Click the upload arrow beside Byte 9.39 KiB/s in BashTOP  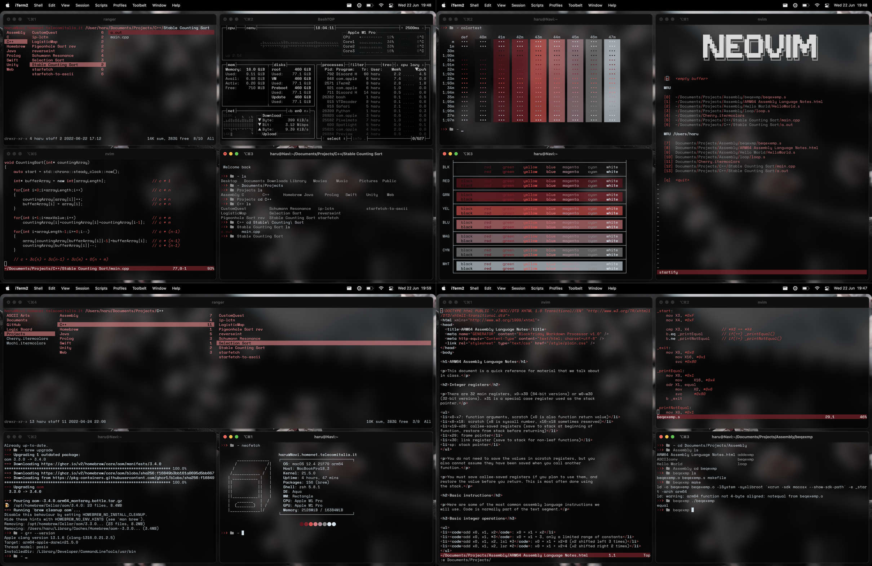pyautogui.click(x=260, y=129)
